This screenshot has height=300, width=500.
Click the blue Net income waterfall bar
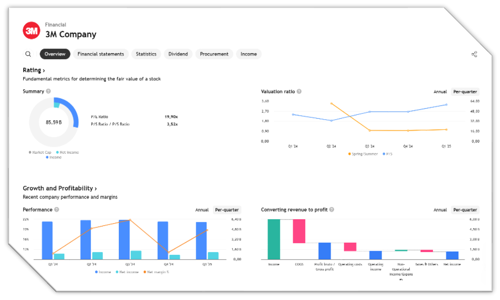click(452, 255)
